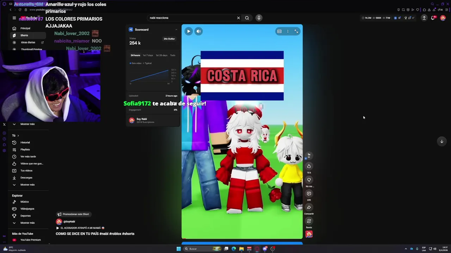The width and height of the screenshot is (451, 253).
Task: Open 'Tus videos' in sidebar
Action: coord(28,170)
